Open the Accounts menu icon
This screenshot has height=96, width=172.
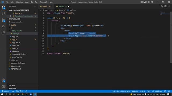pos(3,80)
